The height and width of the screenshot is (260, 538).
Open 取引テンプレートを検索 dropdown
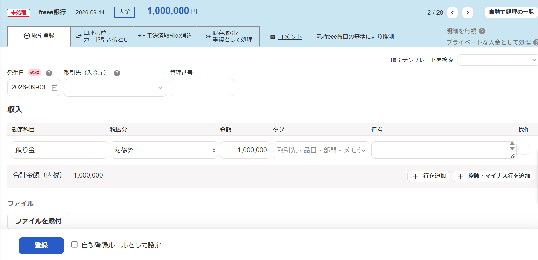497,60
